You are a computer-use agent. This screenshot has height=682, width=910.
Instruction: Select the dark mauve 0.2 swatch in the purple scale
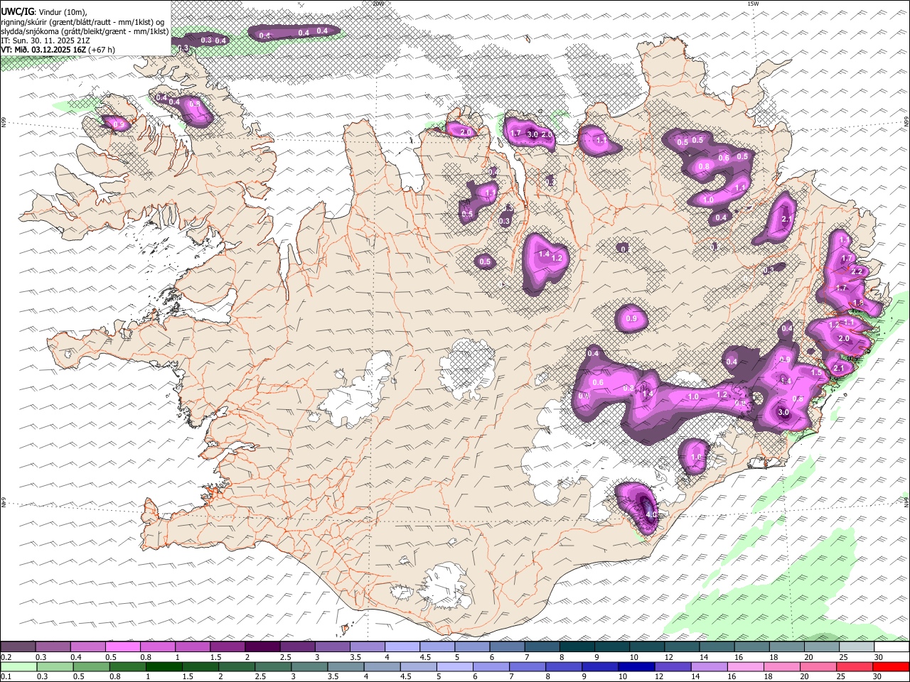pos(18,646)
